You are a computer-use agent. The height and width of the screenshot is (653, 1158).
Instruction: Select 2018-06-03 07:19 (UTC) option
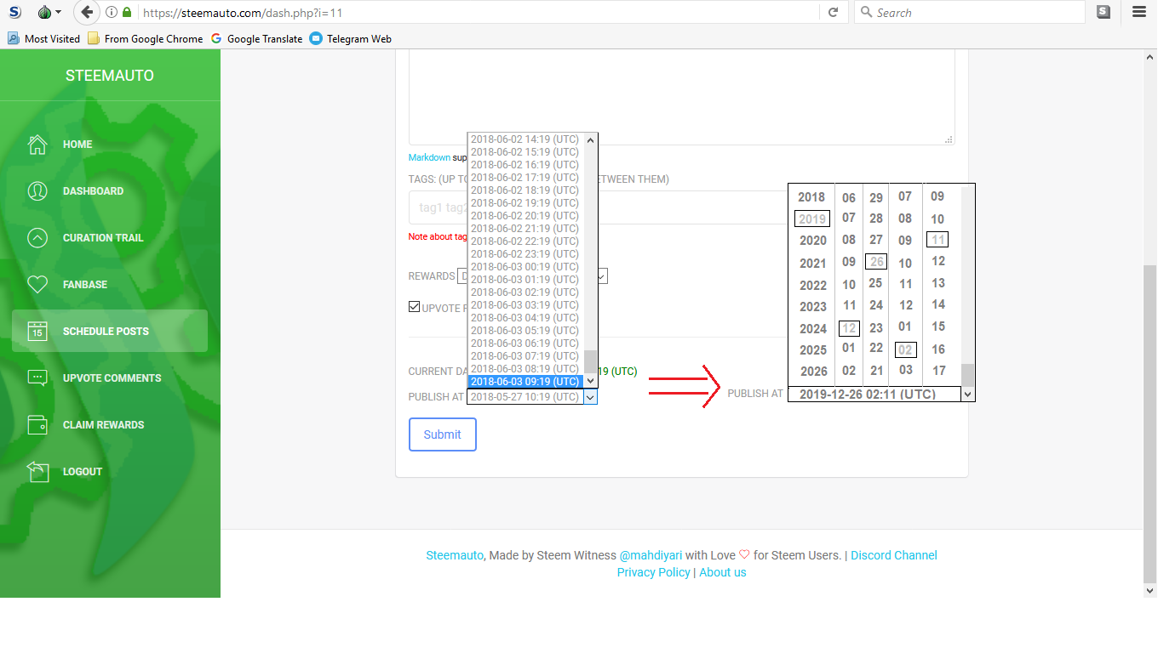pyautogui.click(x=525, y=356)
